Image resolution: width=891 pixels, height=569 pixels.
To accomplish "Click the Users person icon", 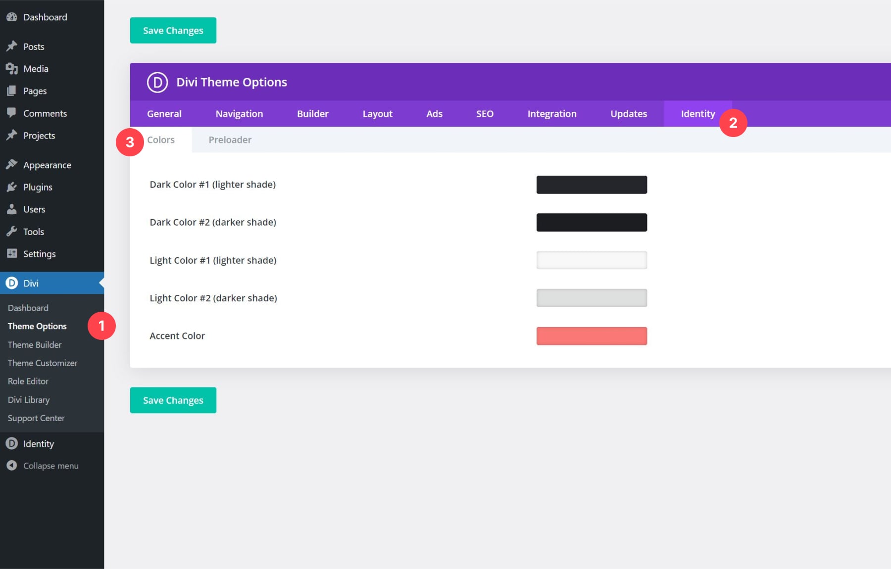I will point(12,209).
